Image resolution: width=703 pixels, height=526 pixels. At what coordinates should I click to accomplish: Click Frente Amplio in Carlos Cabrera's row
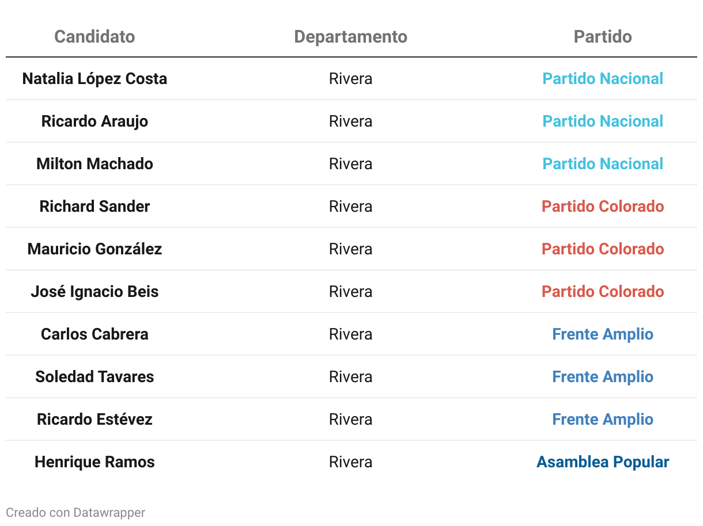603,334
